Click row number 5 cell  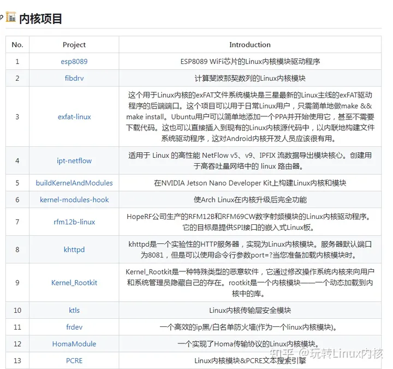tap(17, 183)
